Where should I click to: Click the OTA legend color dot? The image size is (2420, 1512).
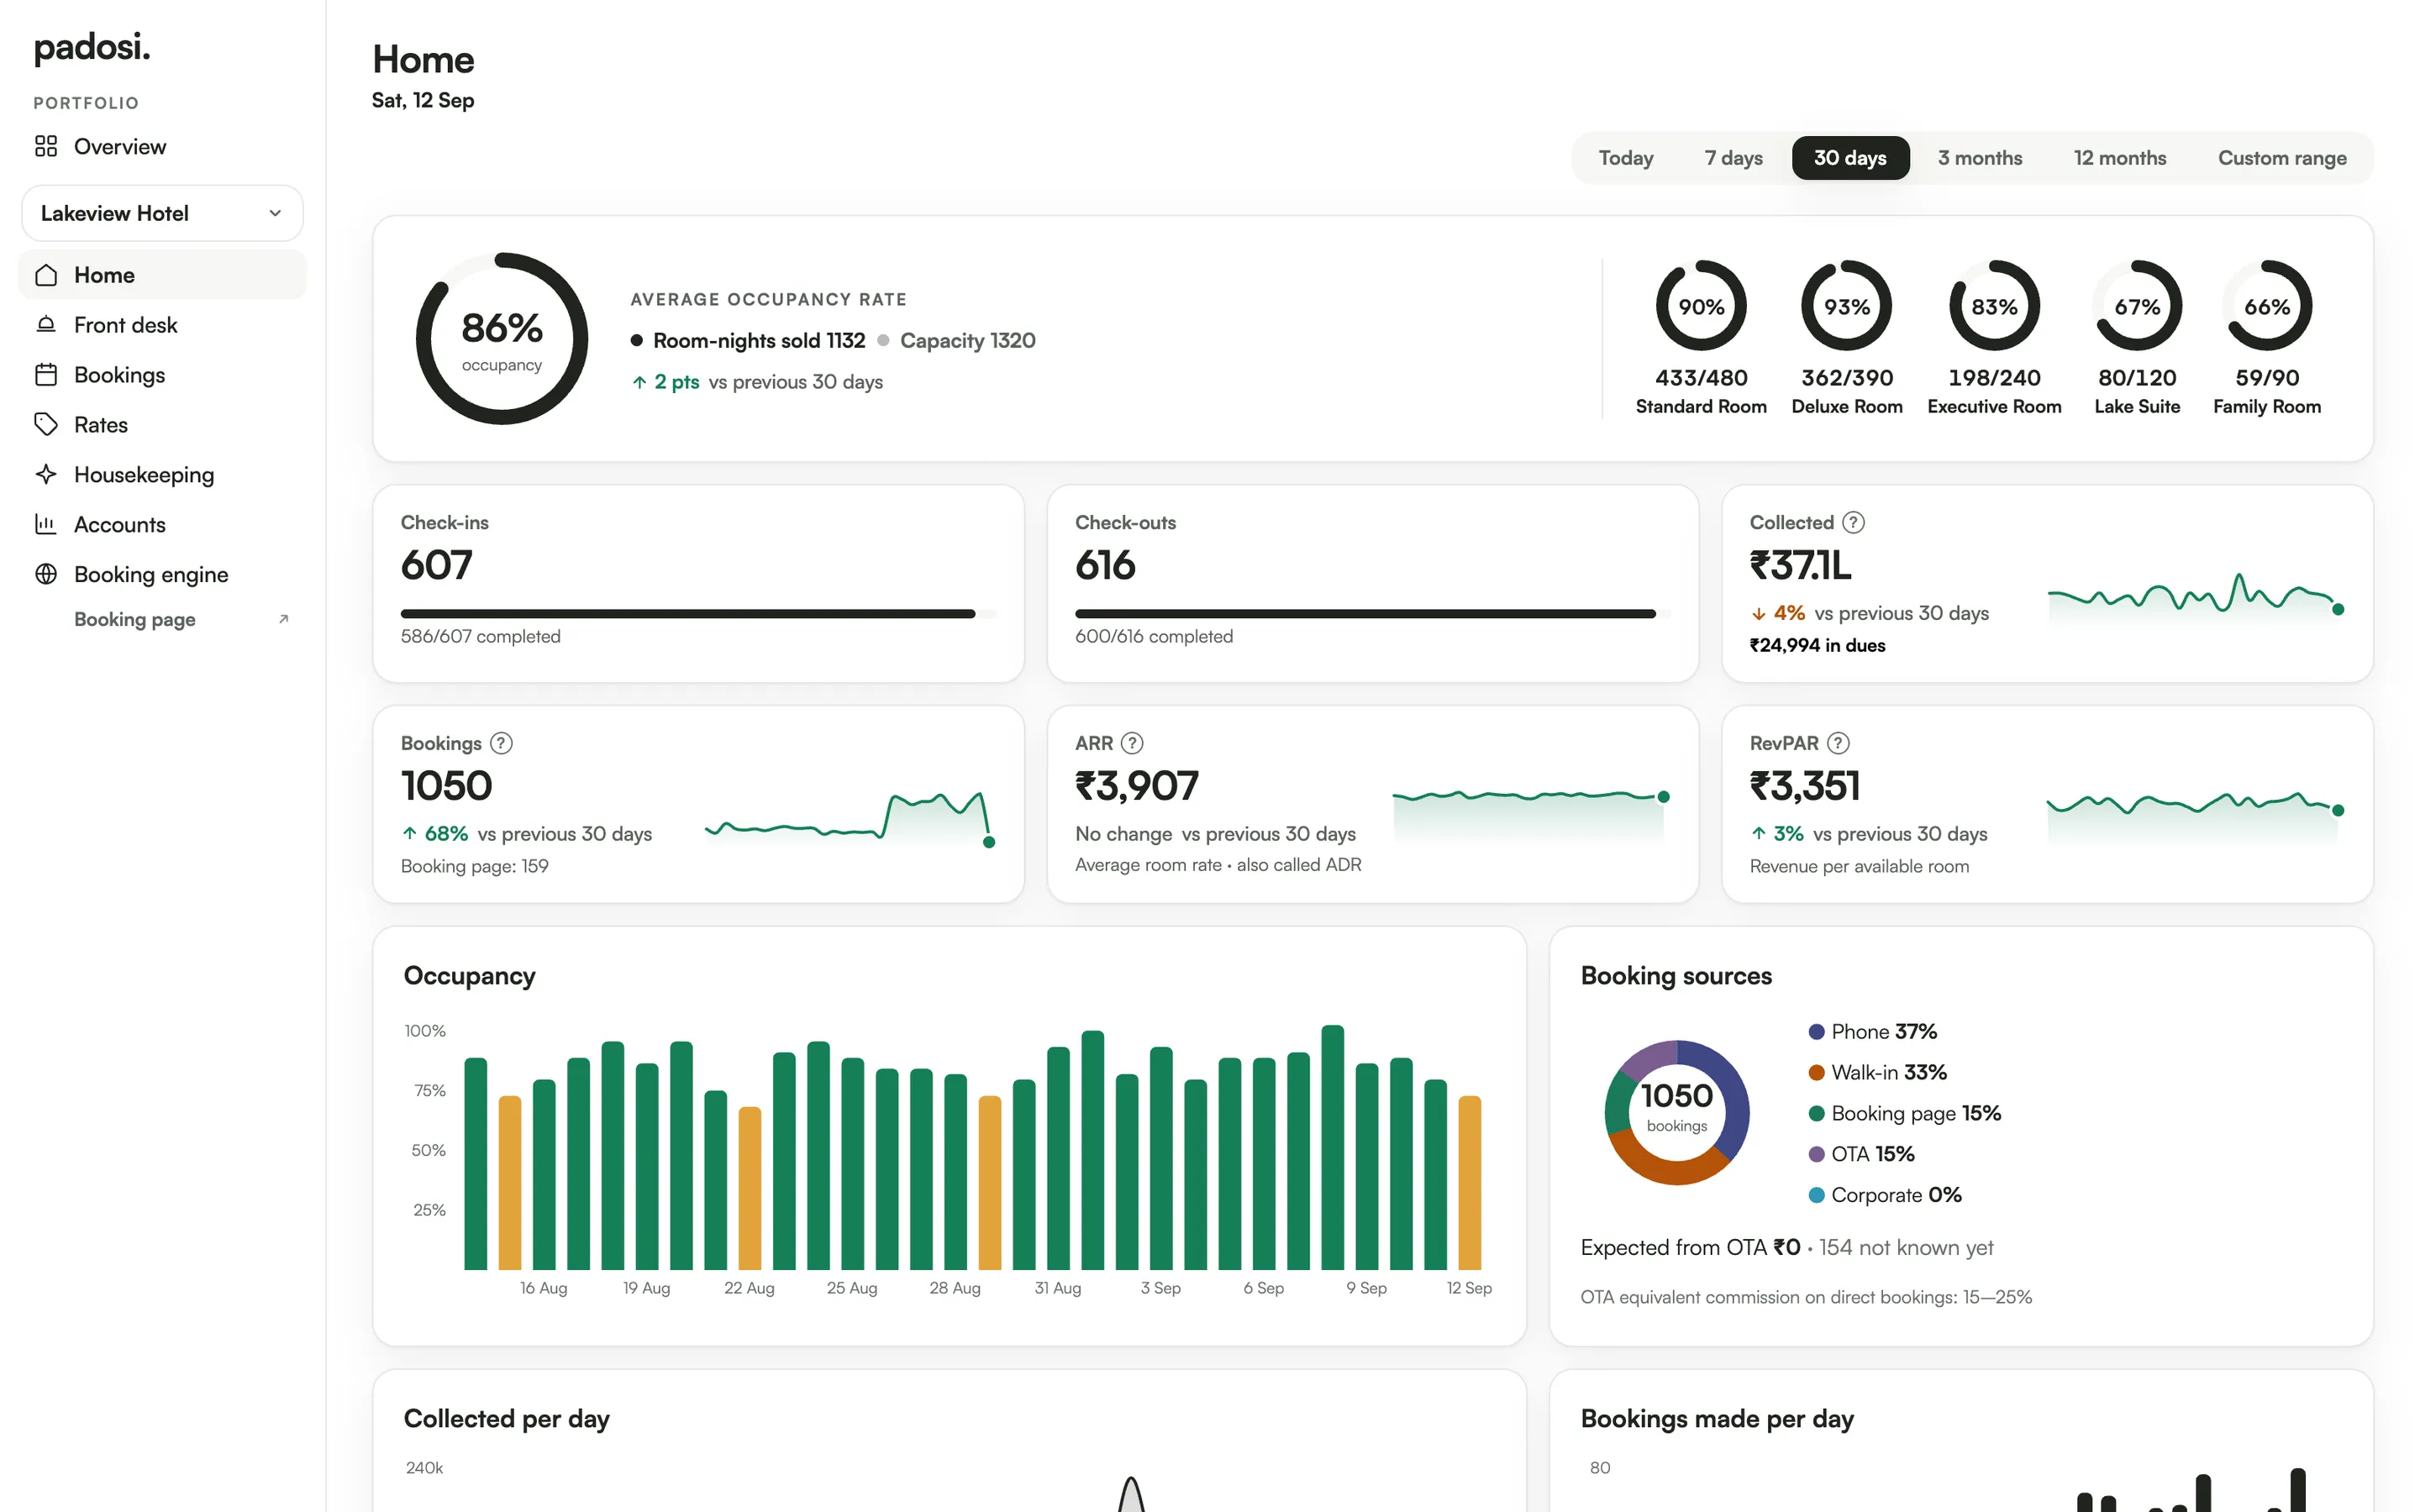[1816, 1155]
